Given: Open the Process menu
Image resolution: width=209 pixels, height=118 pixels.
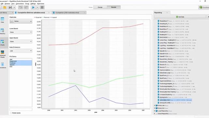Looking at the screenshot, I should 7,4.
